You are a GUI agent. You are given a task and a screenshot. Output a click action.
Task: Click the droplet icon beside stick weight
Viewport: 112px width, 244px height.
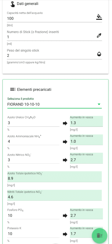coord(99,54)
